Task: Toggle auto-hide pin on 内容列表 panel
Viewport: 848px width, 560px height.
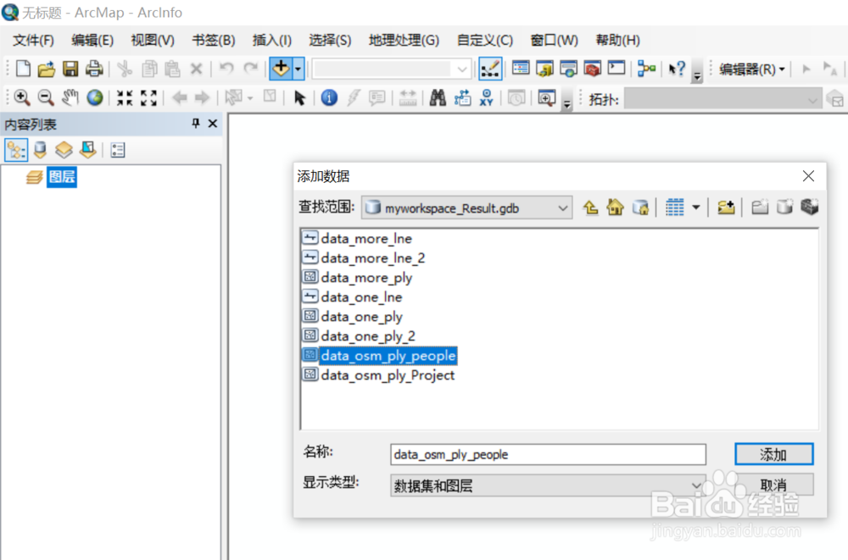Action: [x=196, y=124]
